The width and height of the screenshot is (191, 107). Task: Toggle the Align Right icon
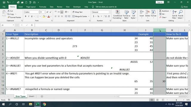point(62,16)
